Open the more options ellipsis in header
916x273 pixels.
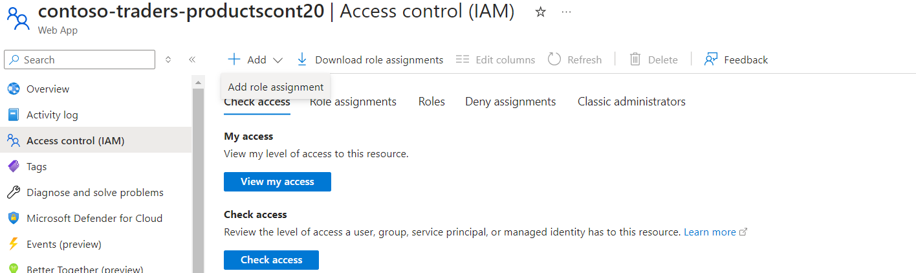pos(566,12)
